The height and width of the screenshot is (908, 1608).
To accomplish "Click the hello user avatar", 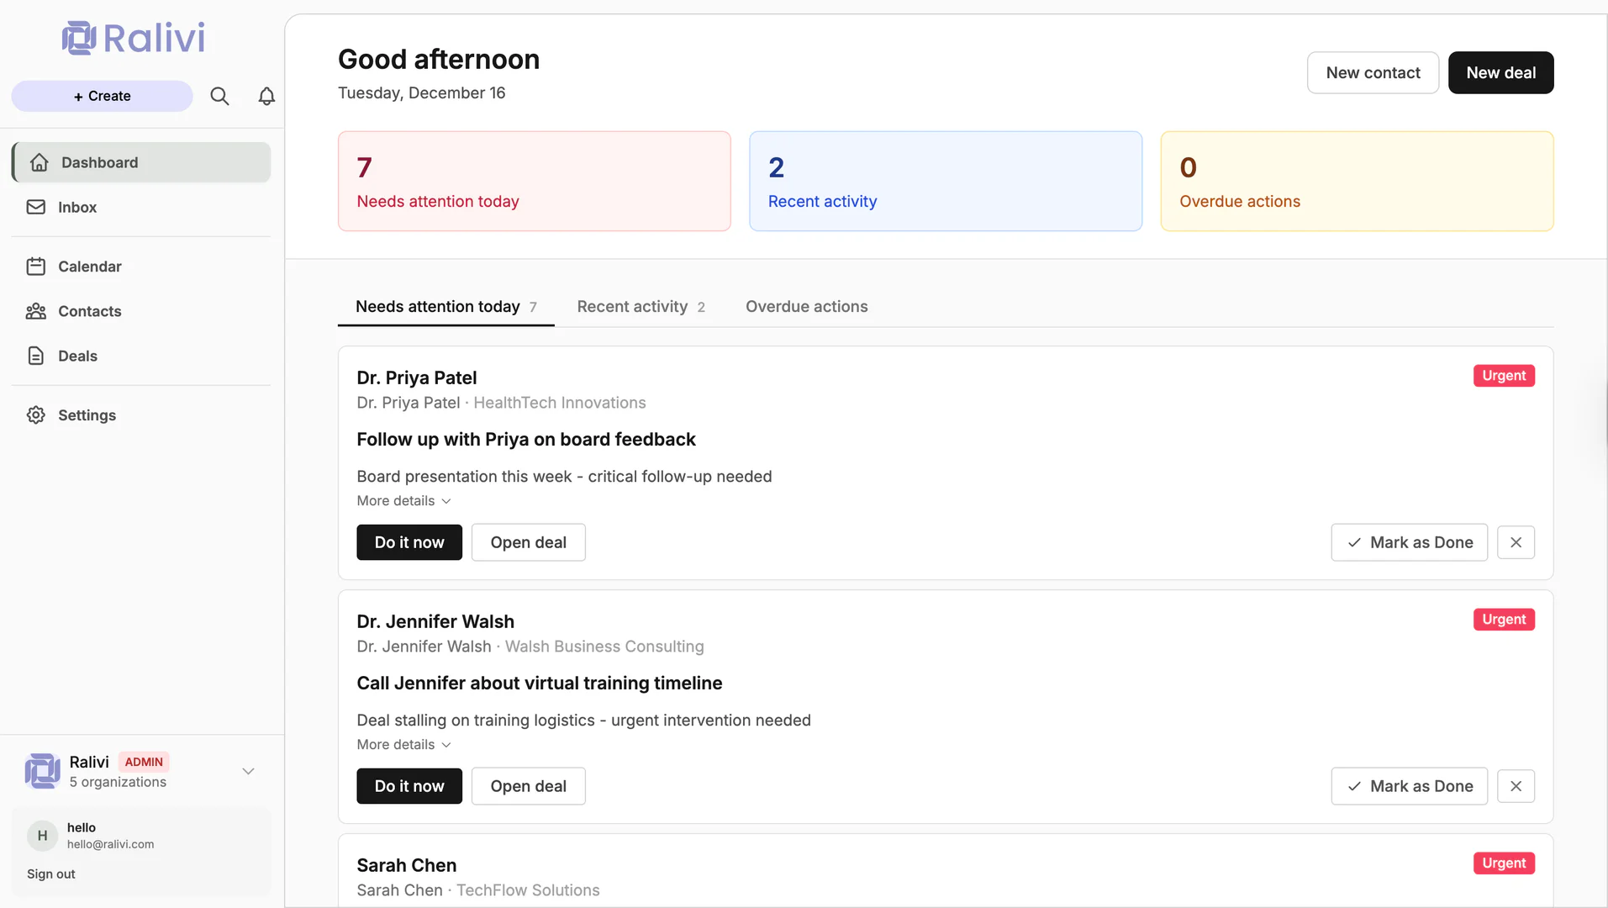I will click(42, 835).
